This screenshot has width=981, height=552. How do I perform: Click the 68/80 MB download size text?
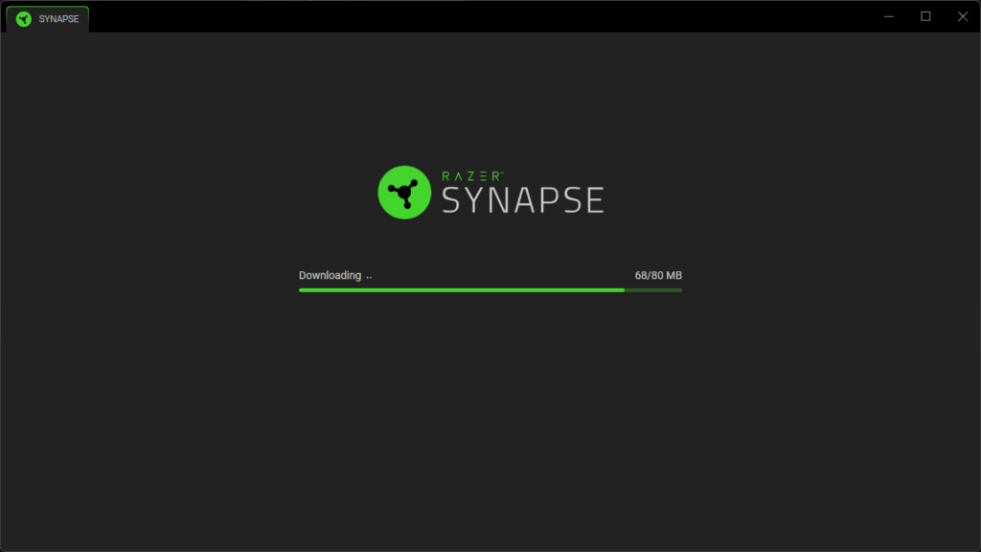pyautogui.click(x=658, y=275)
